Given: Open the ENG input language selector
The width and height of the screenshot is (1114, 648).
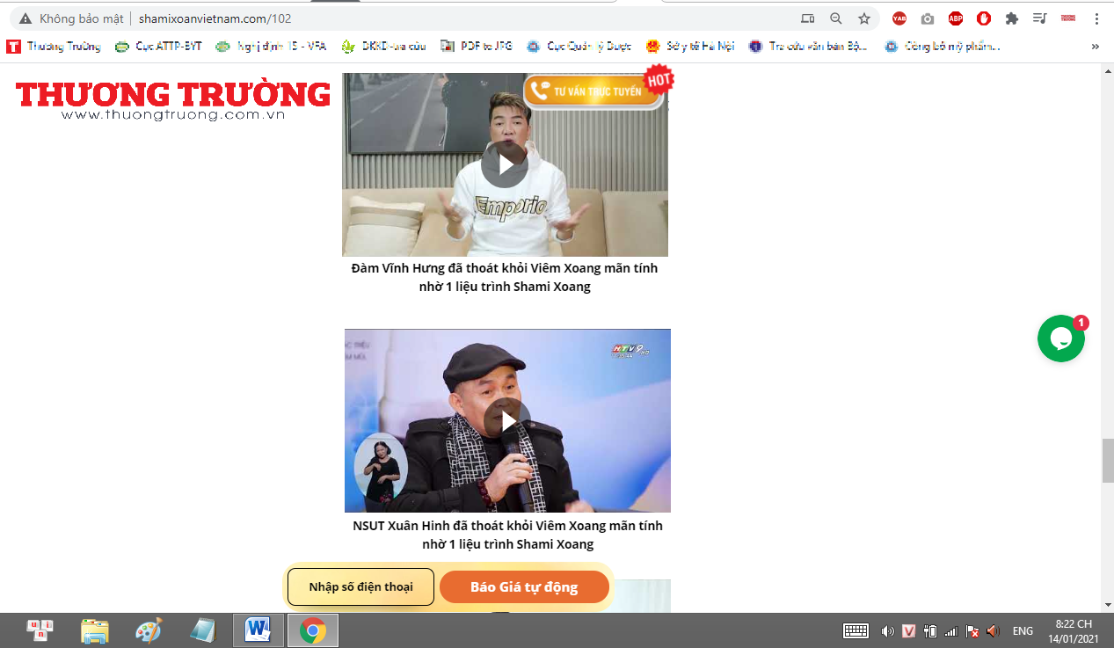Looking at the screenshot, I should 1023,630.
